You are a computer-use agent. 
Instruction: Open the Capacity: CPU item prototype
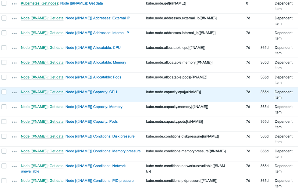click(91, 92)
